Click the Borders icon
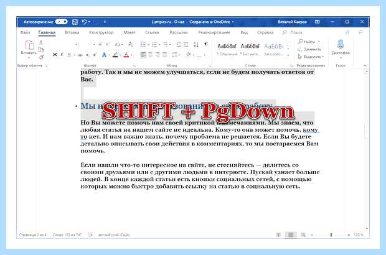386x255 pixels. [x=199, y=55]
